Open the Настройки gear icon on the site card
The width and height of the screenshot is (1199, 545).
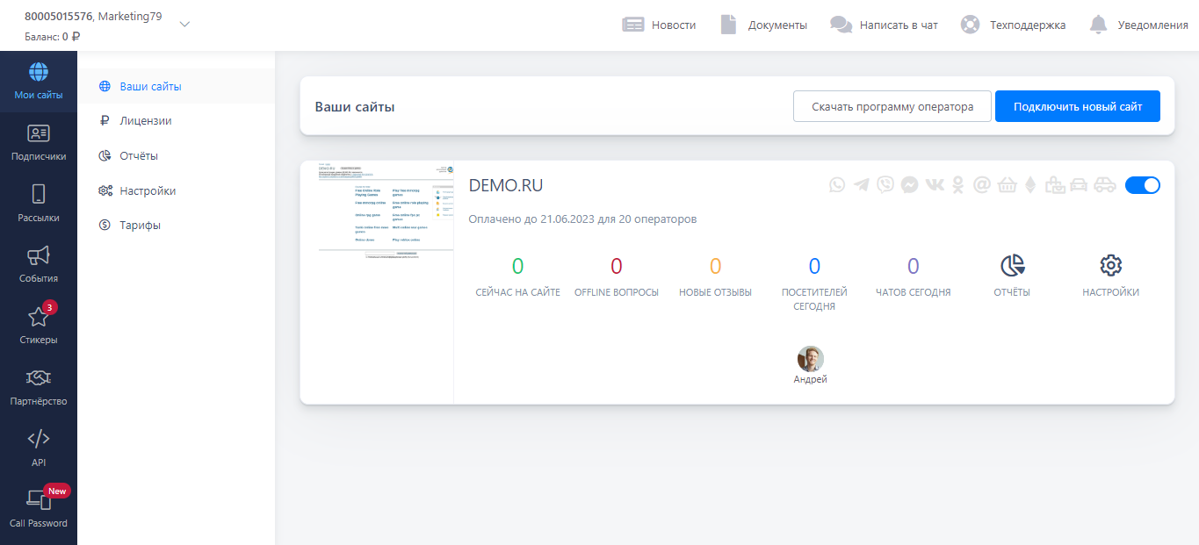tap(1110, 266)
